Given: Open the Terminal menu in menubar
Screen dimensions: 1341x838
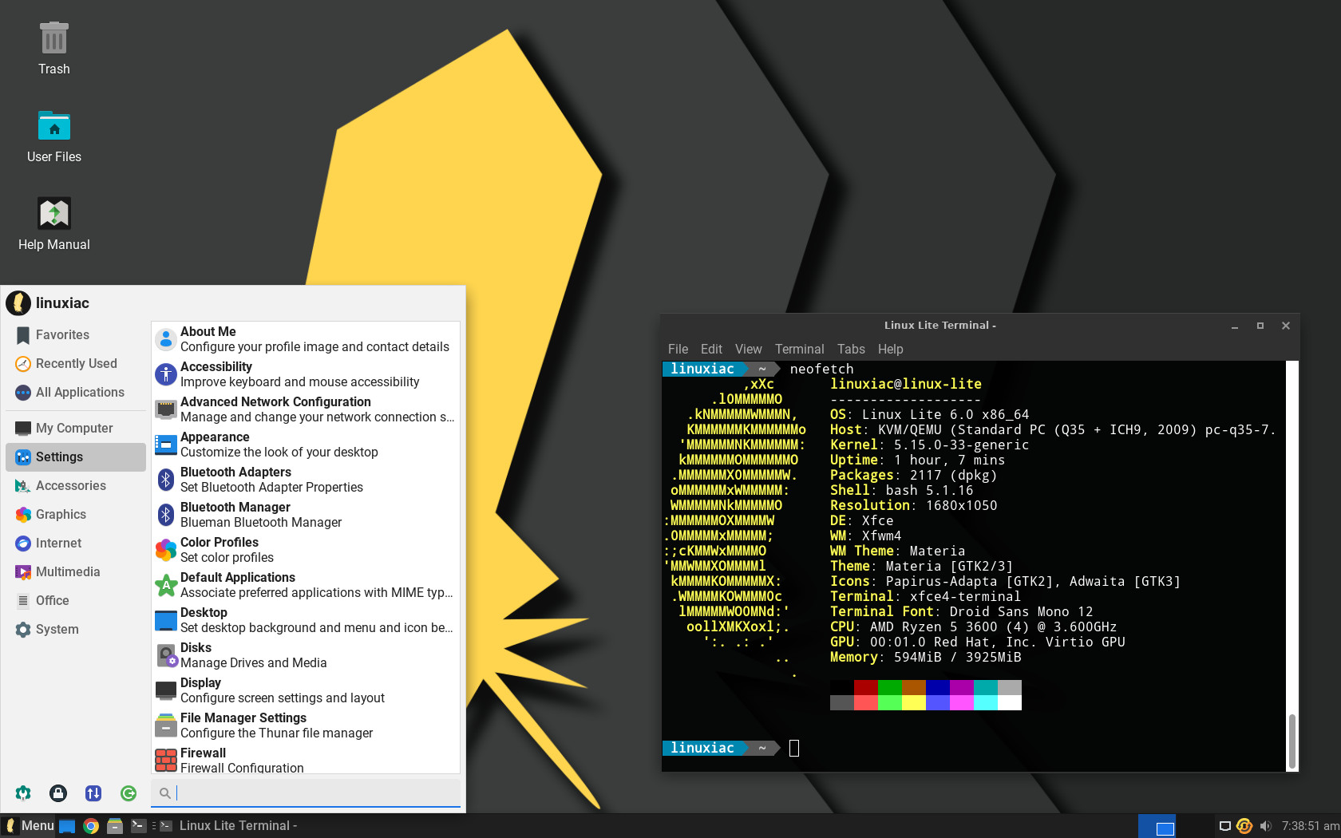Looking at the screenshot, I should [799, 350].
